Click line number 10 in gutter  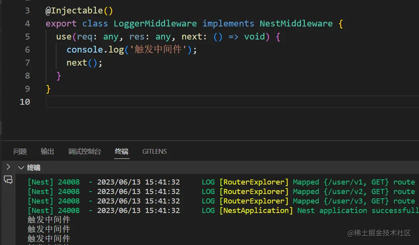coord(25,102)
